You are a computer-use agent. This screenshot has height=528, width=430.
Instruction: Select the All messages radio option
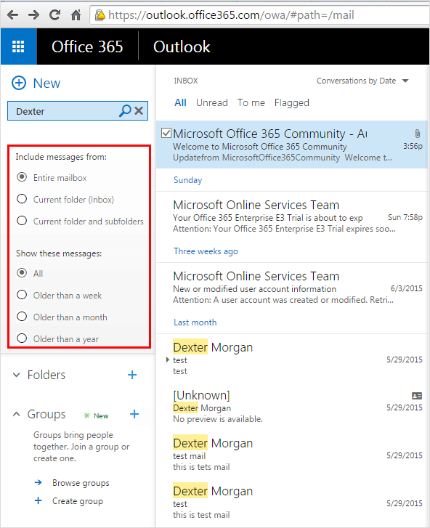[x=22, y=273]
